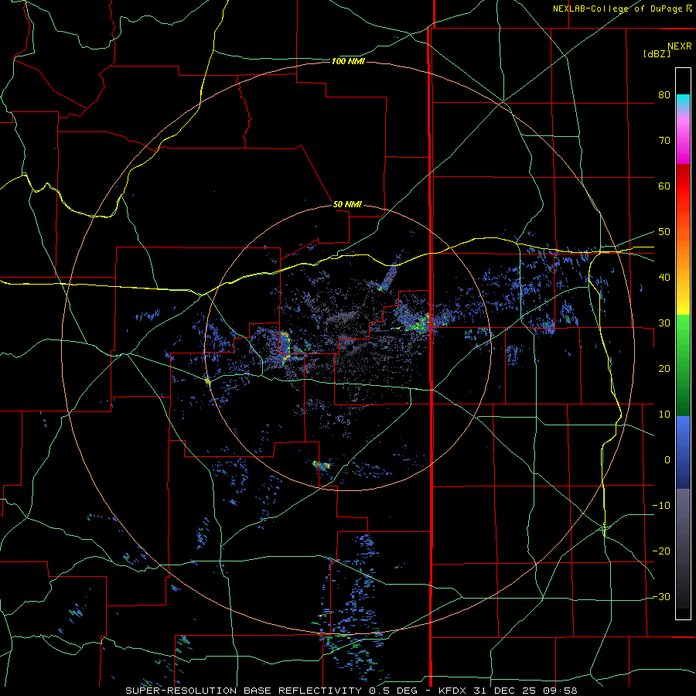Click the 50 value on the dBZ scale
Screen dimensions: 696x696
pos(664,232)
